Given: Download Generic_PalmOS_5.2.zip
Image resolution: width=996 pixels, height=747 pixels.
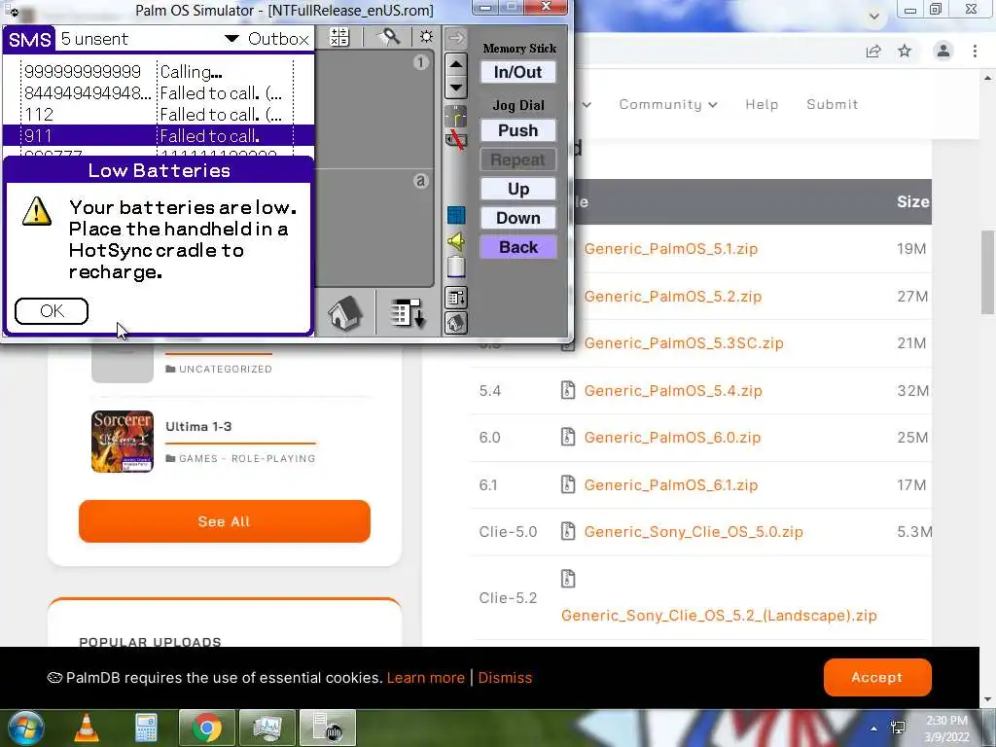Looking at the screenshot, I should [x=673, y=296].
